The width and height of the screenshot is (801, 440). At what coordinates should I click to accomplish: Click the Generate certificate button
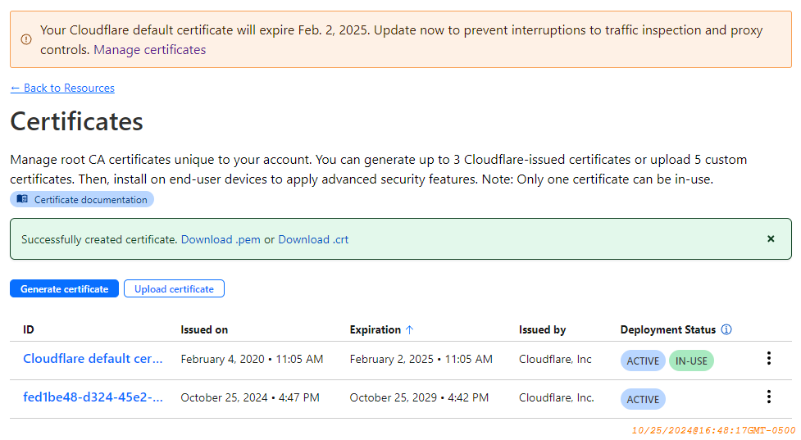click(64, 289)
